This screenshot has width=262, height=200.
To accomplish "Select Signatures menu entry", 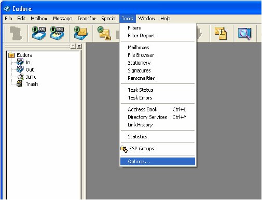I will coord(158,70).
